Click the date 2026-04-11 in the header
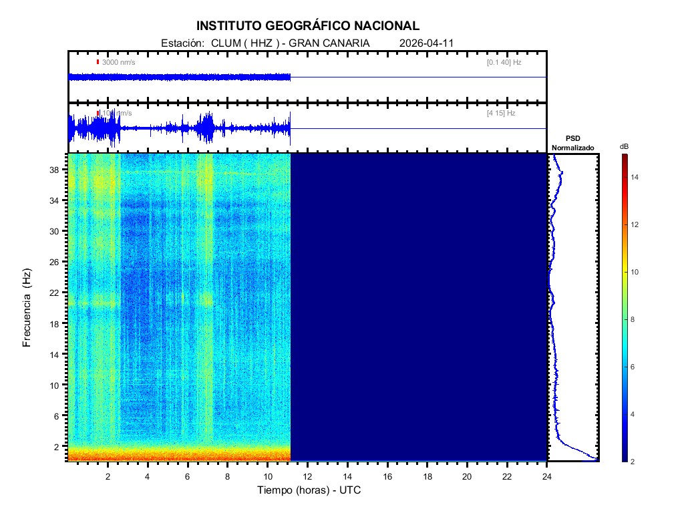The width and height of the screenshot is (684, 513). pyautogui.click(x=426, y=43)
